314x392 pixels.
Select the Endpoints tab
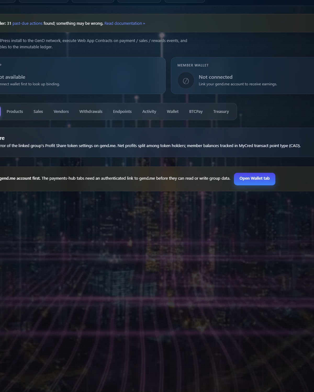(x=122, y=112)
